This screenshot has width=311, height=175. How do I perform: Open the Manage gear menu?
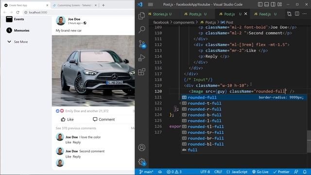point(142,162)
